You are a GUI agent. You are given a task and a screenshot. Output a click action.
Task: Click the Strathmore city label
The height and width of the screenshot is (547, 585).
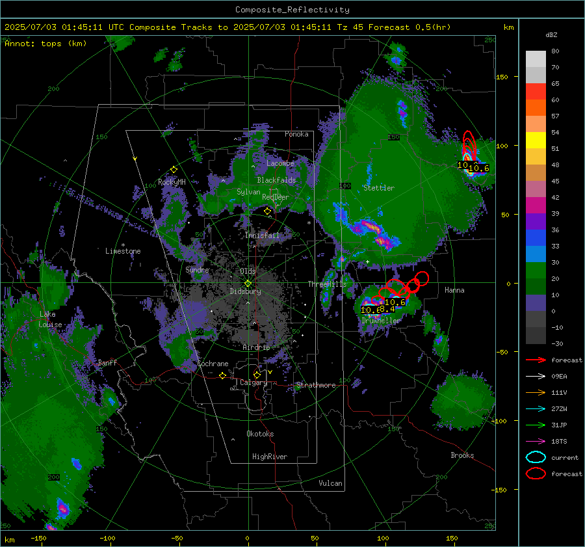pyautogui.click(x=316, y=385)
